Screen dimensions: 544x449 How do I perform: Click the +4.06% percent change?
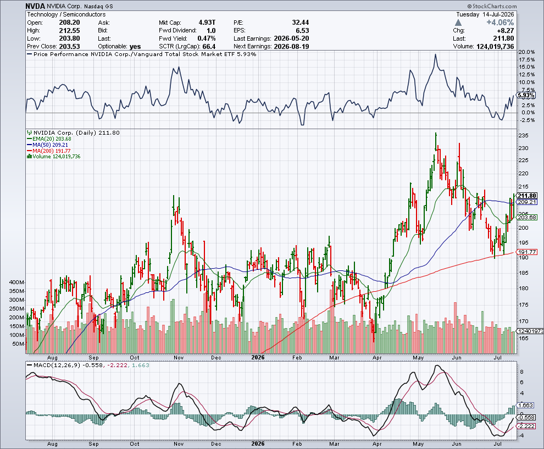(500, 23)
